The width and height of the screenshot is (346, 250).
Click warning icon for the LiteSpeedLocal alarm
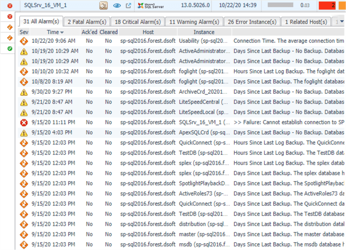pyautogui.click(x=24, y=112)
